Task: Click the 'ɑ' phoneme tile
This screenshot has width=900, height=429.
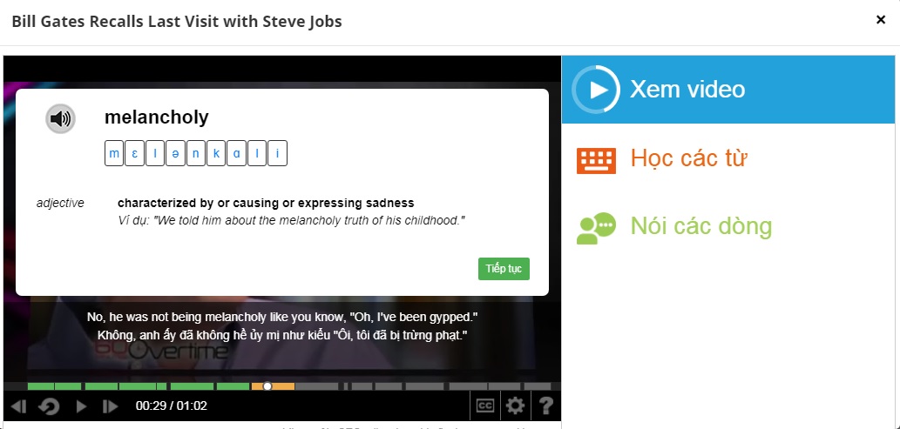Action: pyautogui.click(x=236, y=153)
